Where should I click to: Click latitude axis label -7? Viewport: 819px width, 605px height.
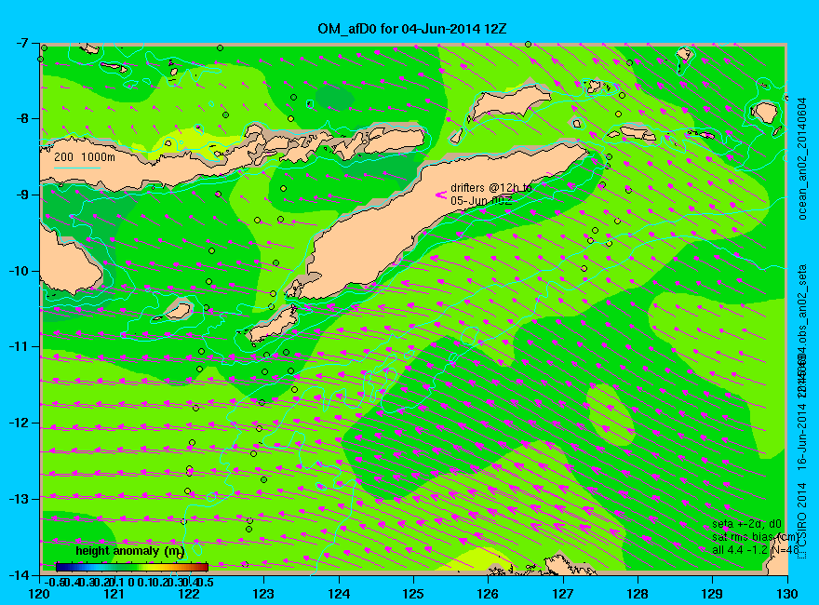pos(23,44)
